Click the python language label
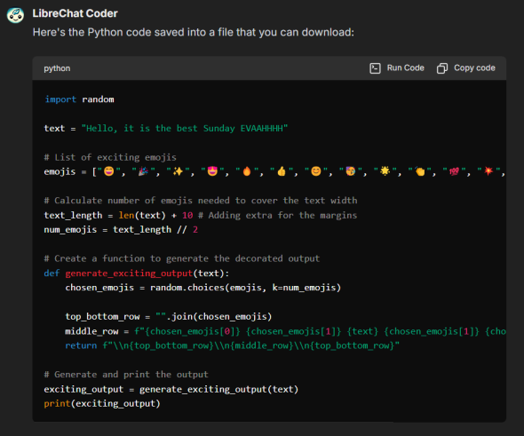Screen dimensions: 524x436 point(57,68)
